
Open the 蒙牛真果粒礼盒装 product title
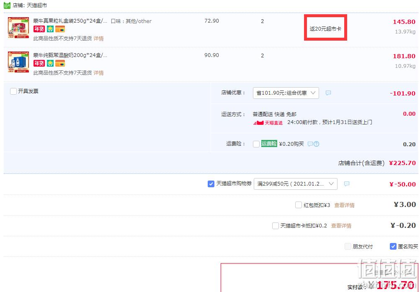[x=70, y=21]
